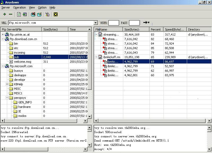Open the Server menu

point(6,8)
